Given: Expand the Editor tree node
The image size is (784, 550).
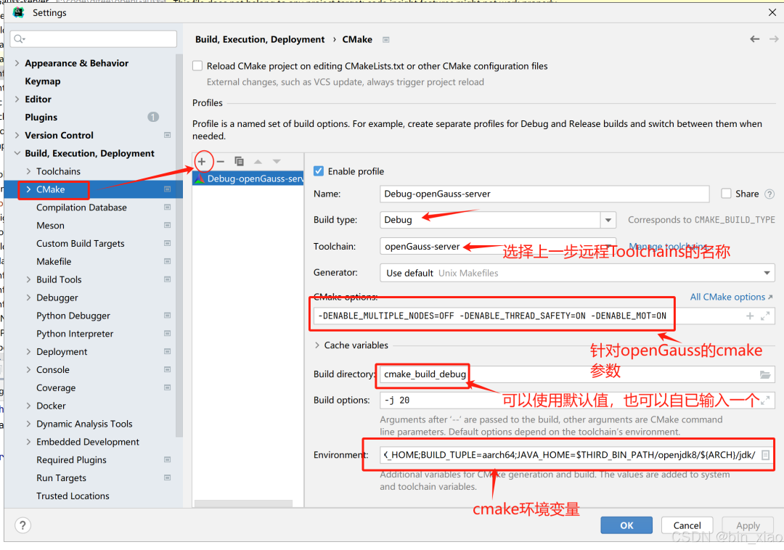Looking at the screenshot, I should click(x=17, y=99).
